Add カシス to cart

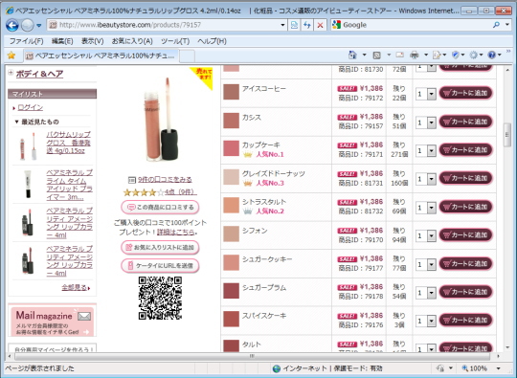pos(466,122)
